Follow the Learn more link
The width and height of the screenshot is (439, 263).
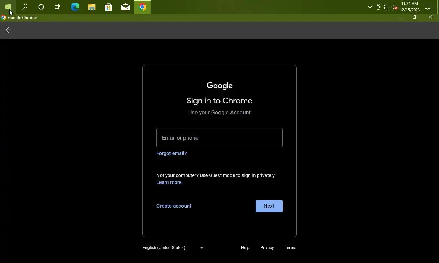(169, 182)
